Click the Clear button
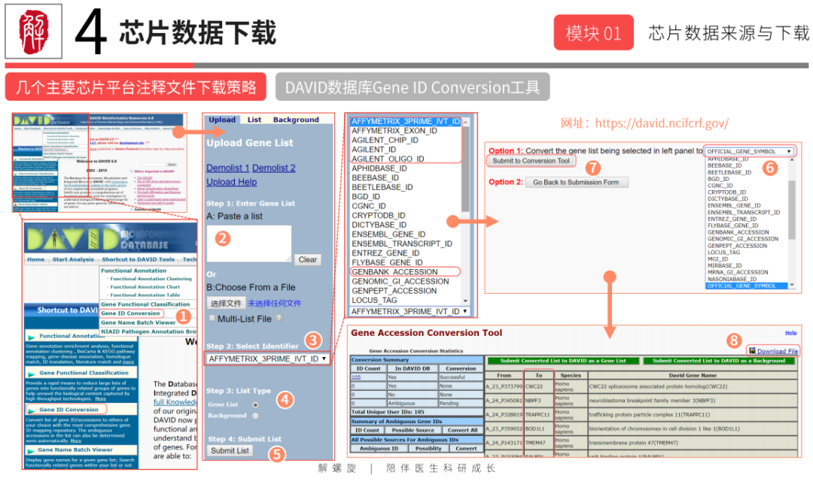This screenshot has width=813, height=481. pos(307,259)
